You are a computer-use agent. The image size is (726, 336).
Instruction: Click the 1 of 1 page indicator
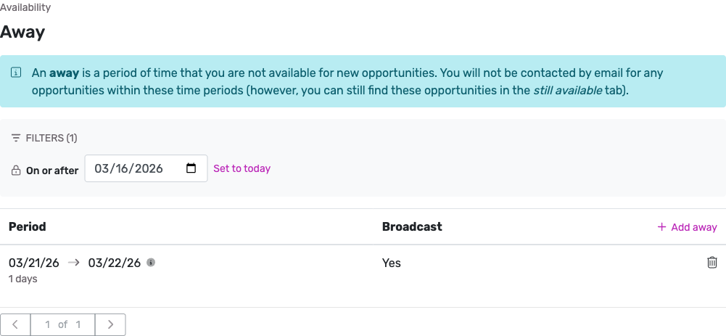[x=63, y=324]
